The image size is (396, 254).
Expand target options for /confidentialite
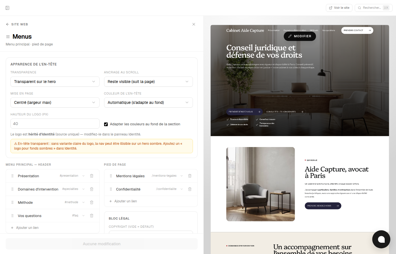tap(182, 189)
